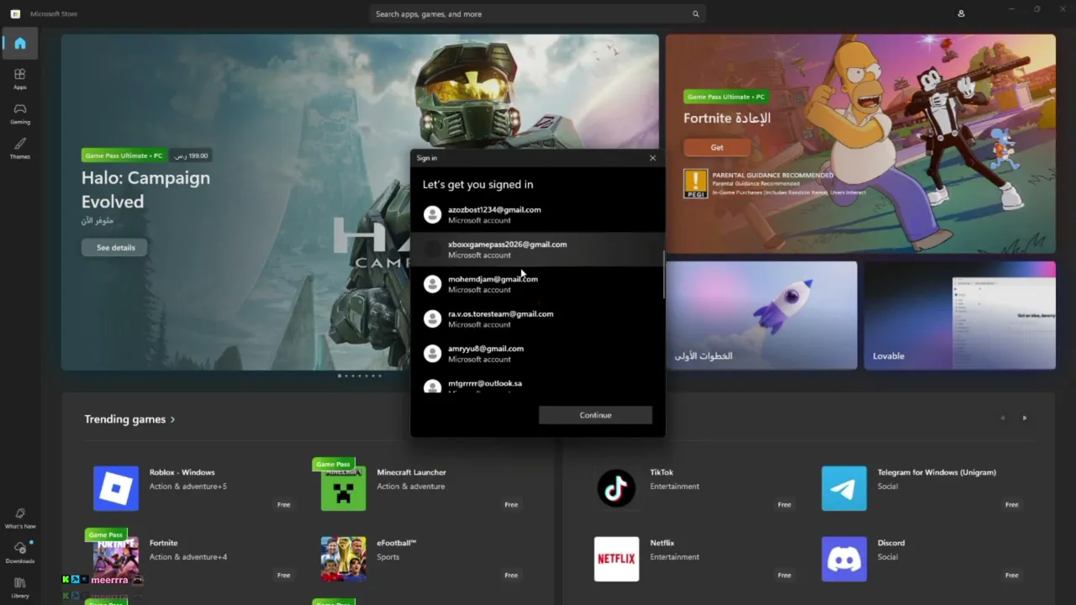This screenshot has height=605, width=1076.
Task: Click the Netflix title text
Action: pyautogui.click(x=662, y=543)
